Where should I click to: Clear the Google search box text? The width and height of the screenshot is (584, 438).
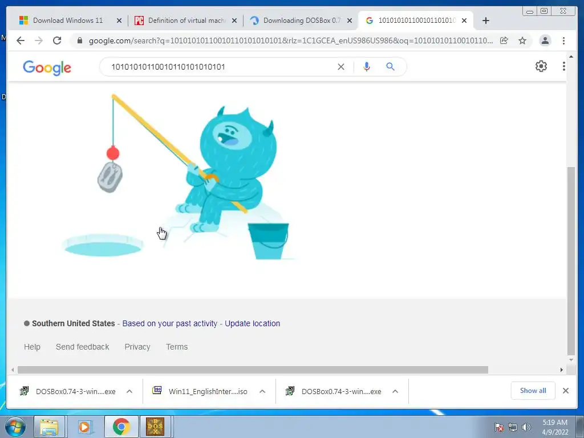341,67
